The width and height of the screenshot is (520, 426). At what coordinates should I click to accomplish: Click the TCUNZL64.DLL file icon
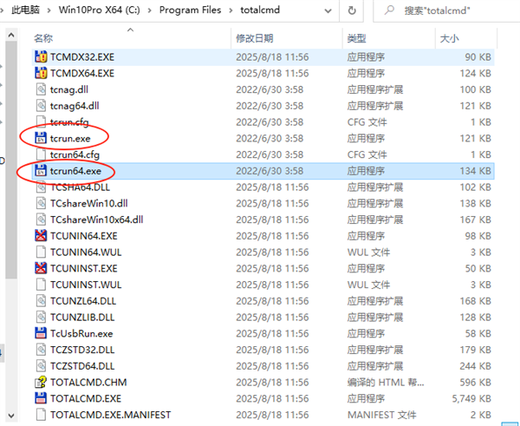click(41, 301)
